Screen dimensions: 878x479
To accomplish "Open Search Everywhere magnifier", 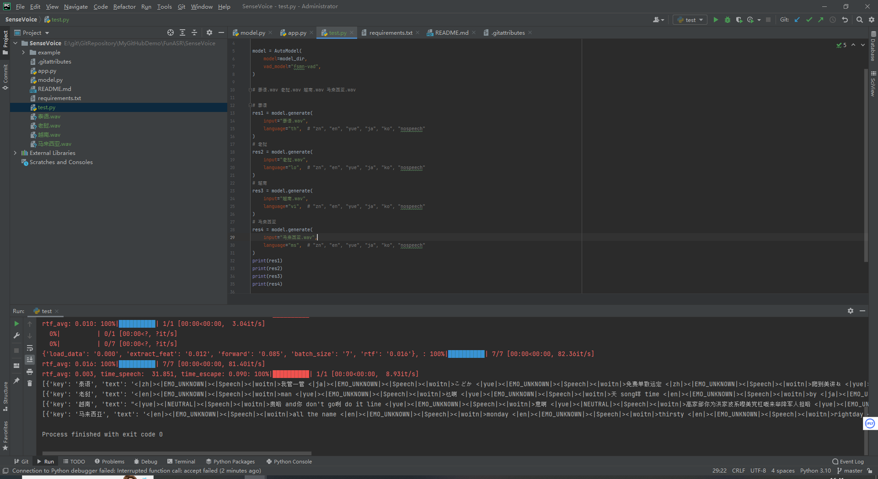I will (x=860, y=20).
